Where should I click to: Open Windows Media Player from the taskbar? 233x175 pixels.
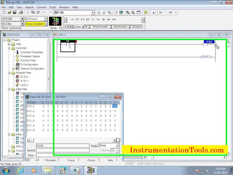[34, 170]
